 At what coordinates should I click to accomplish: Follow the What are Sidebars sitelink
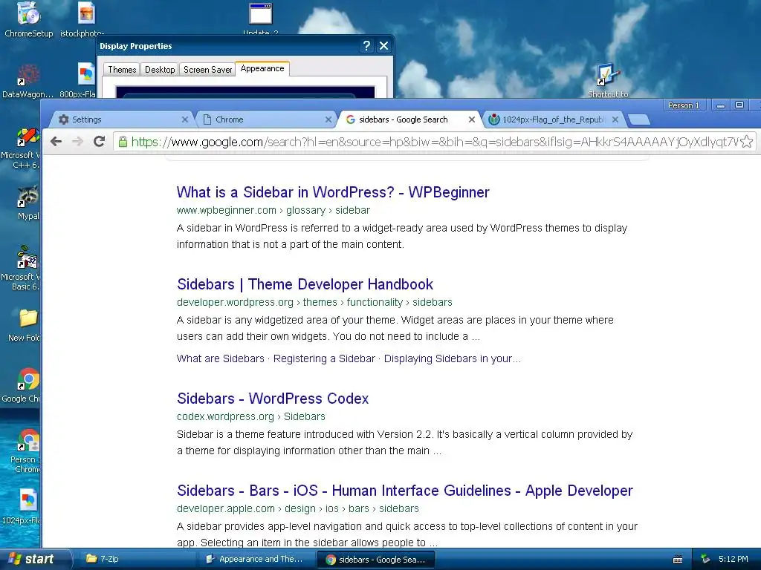tap(220, 358)
